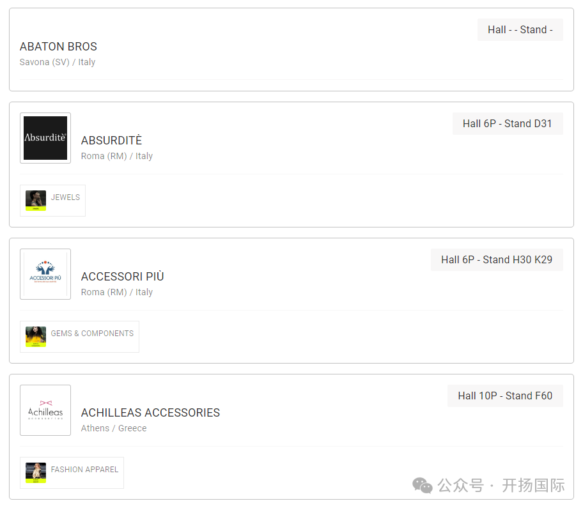This screenshot has height=508, width=583.
Task: Open the ABATON BROS exhibitor name
Action: coord(58,47)
